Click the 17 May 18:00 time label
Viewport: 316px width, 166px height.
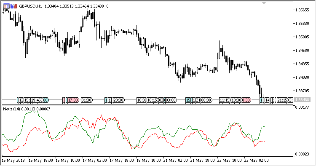point(122,161)
